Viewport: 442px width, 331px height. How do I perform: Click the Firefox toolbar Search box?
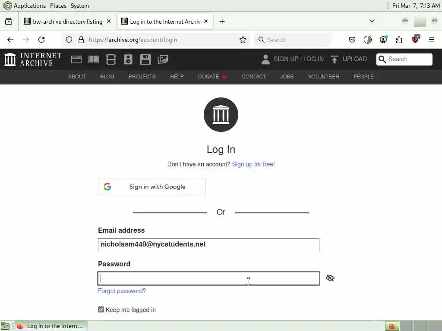(293, 40)
